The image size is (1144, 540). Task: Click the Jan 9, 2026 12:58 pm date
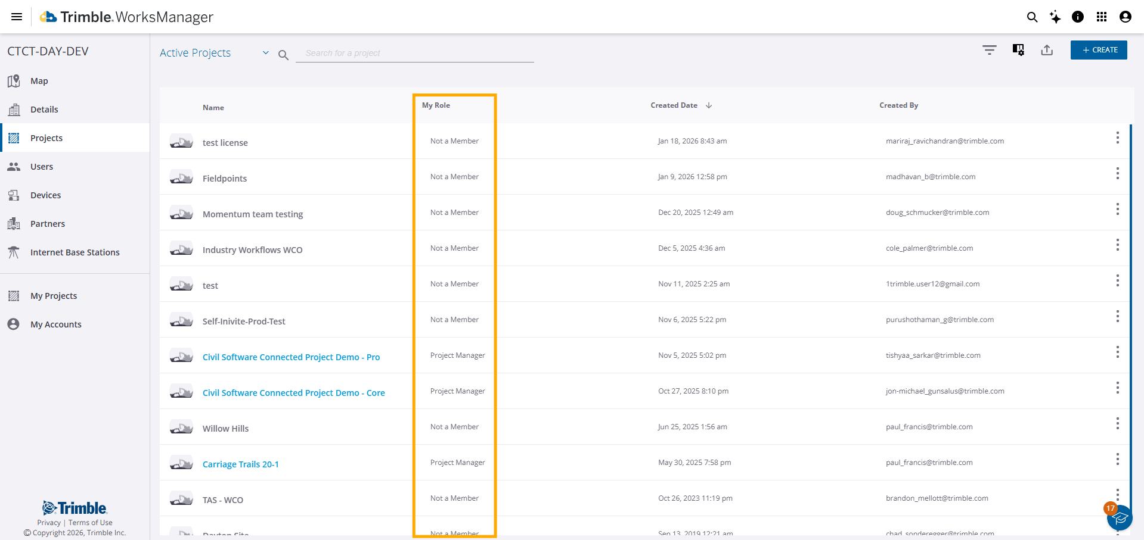tap(693, 177)
